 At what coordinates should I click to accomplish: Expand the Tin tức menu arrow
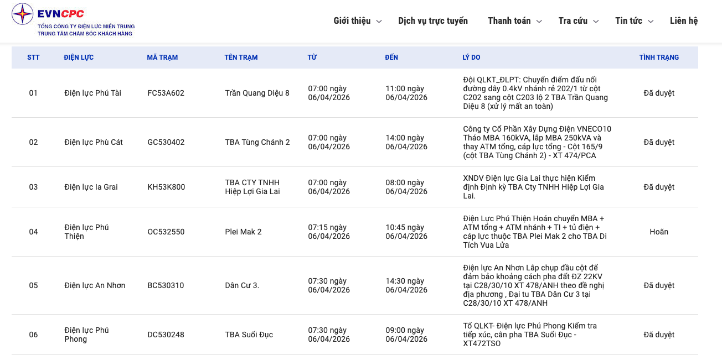[x=651, y=22]
